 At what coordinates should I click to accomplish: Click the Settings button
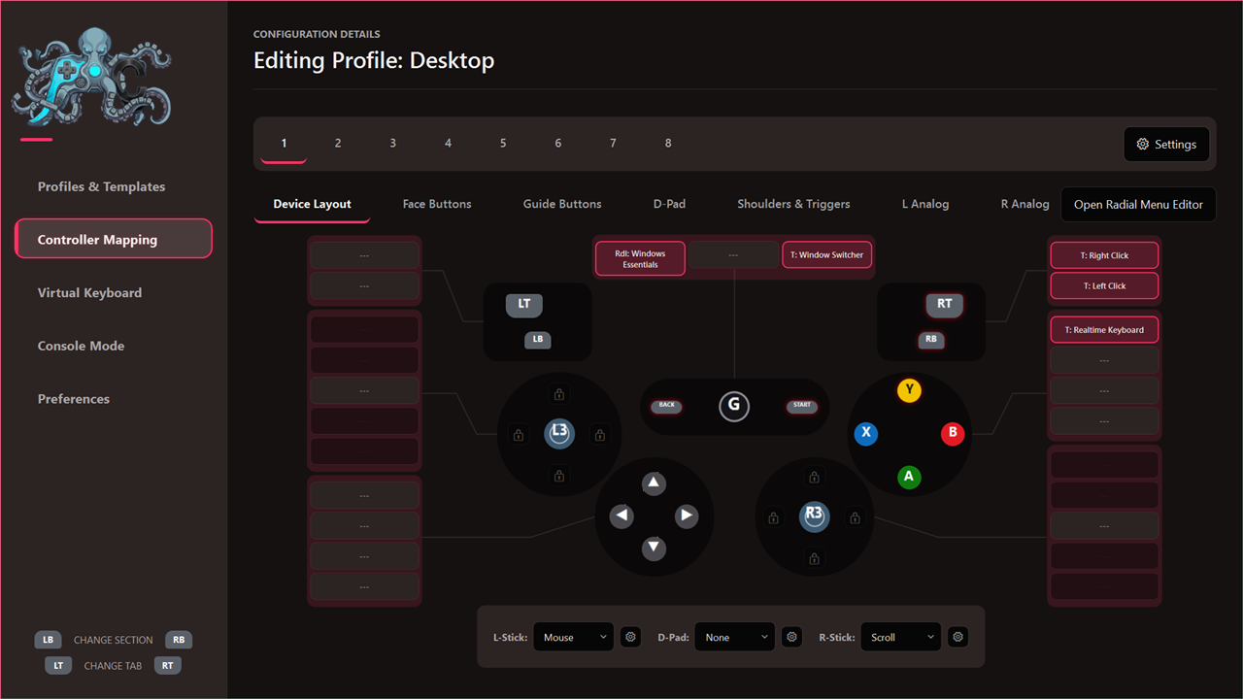pyautogui.click(x=1166, y=144)
